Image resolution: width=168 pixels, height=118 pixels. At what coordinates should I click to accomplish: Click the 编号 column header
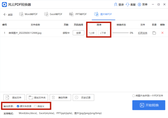tap(5, 25)
